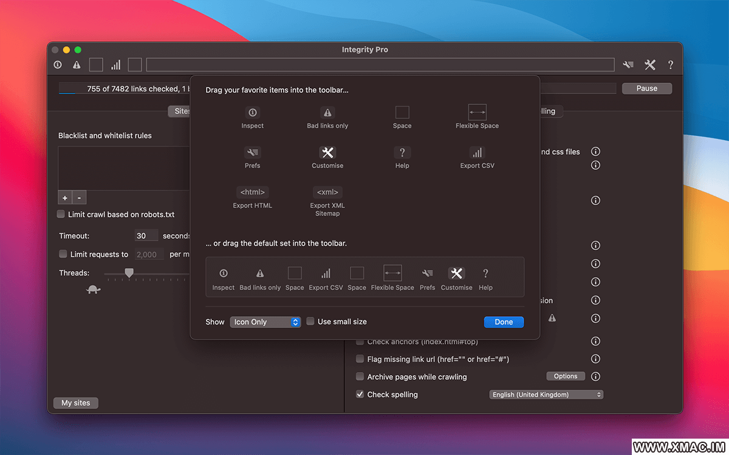Open Help question mark in the main toolbar

(671, 65)
